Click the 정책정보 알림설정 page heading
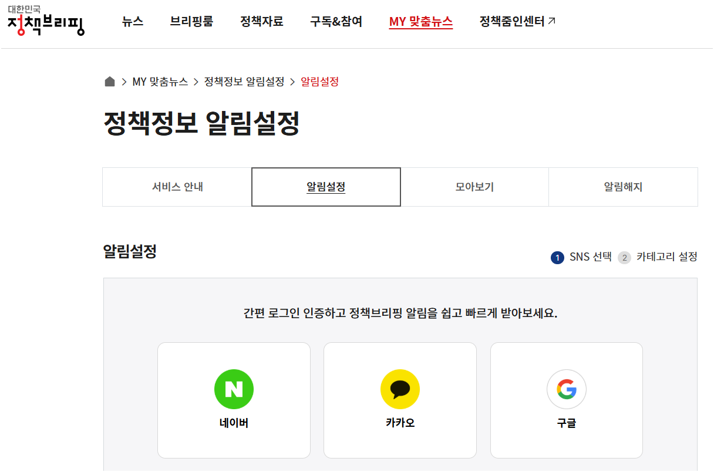This screenshot has height=472, width=714. tap(201, 123)
